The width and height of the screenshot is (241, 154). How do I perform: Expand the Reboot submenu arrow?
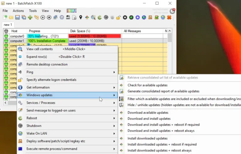(x=114, y=118)
